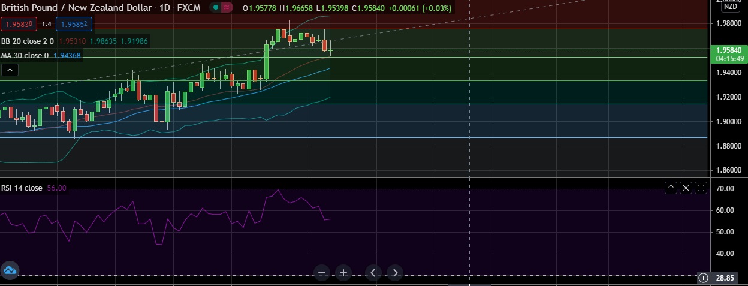This screenshot has height=286, width=748.
Task: Click the British Pound / New Zealand Dollar title
Action: pyautogui.click(x=76, y=8)
